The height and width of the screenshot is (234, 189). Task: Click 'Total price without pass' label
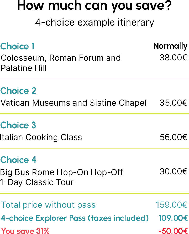pyautogui.click(x=48, y=205)
